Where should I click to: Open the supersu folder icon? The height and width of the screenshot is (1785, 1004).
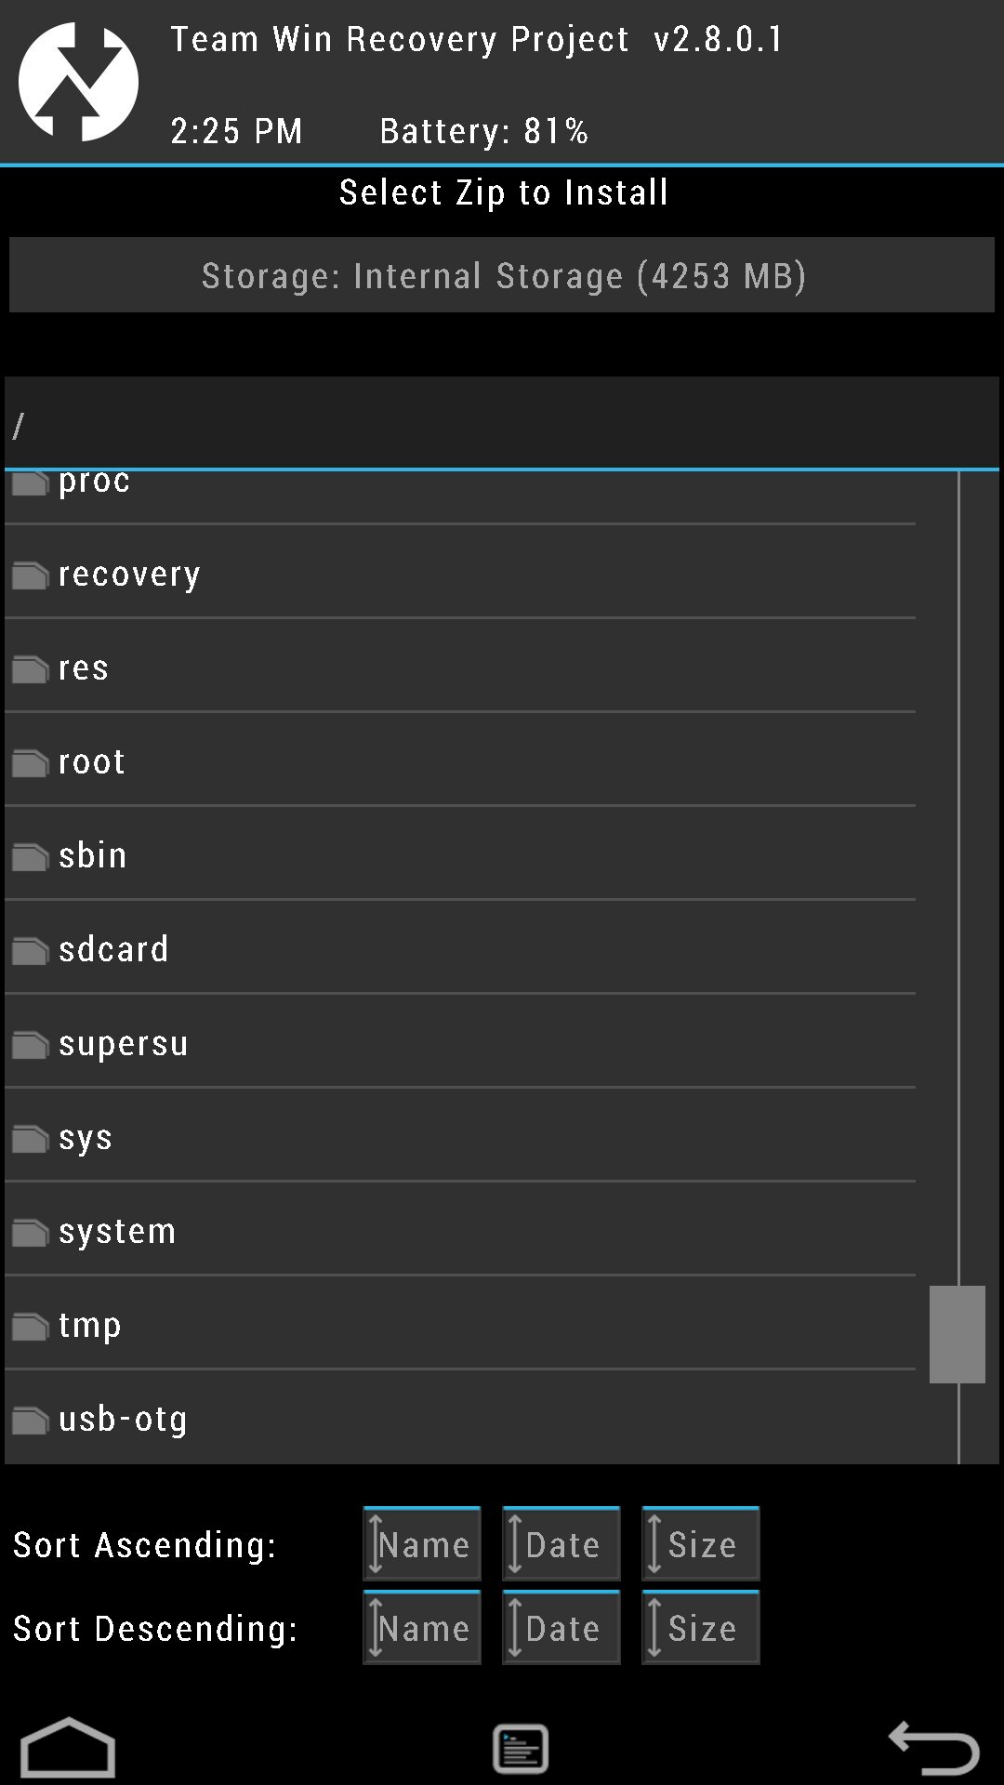tap(31, 1046)
